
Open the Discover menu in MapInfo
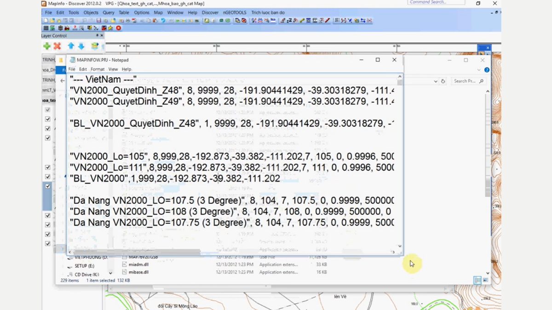(x=210, y=12)
